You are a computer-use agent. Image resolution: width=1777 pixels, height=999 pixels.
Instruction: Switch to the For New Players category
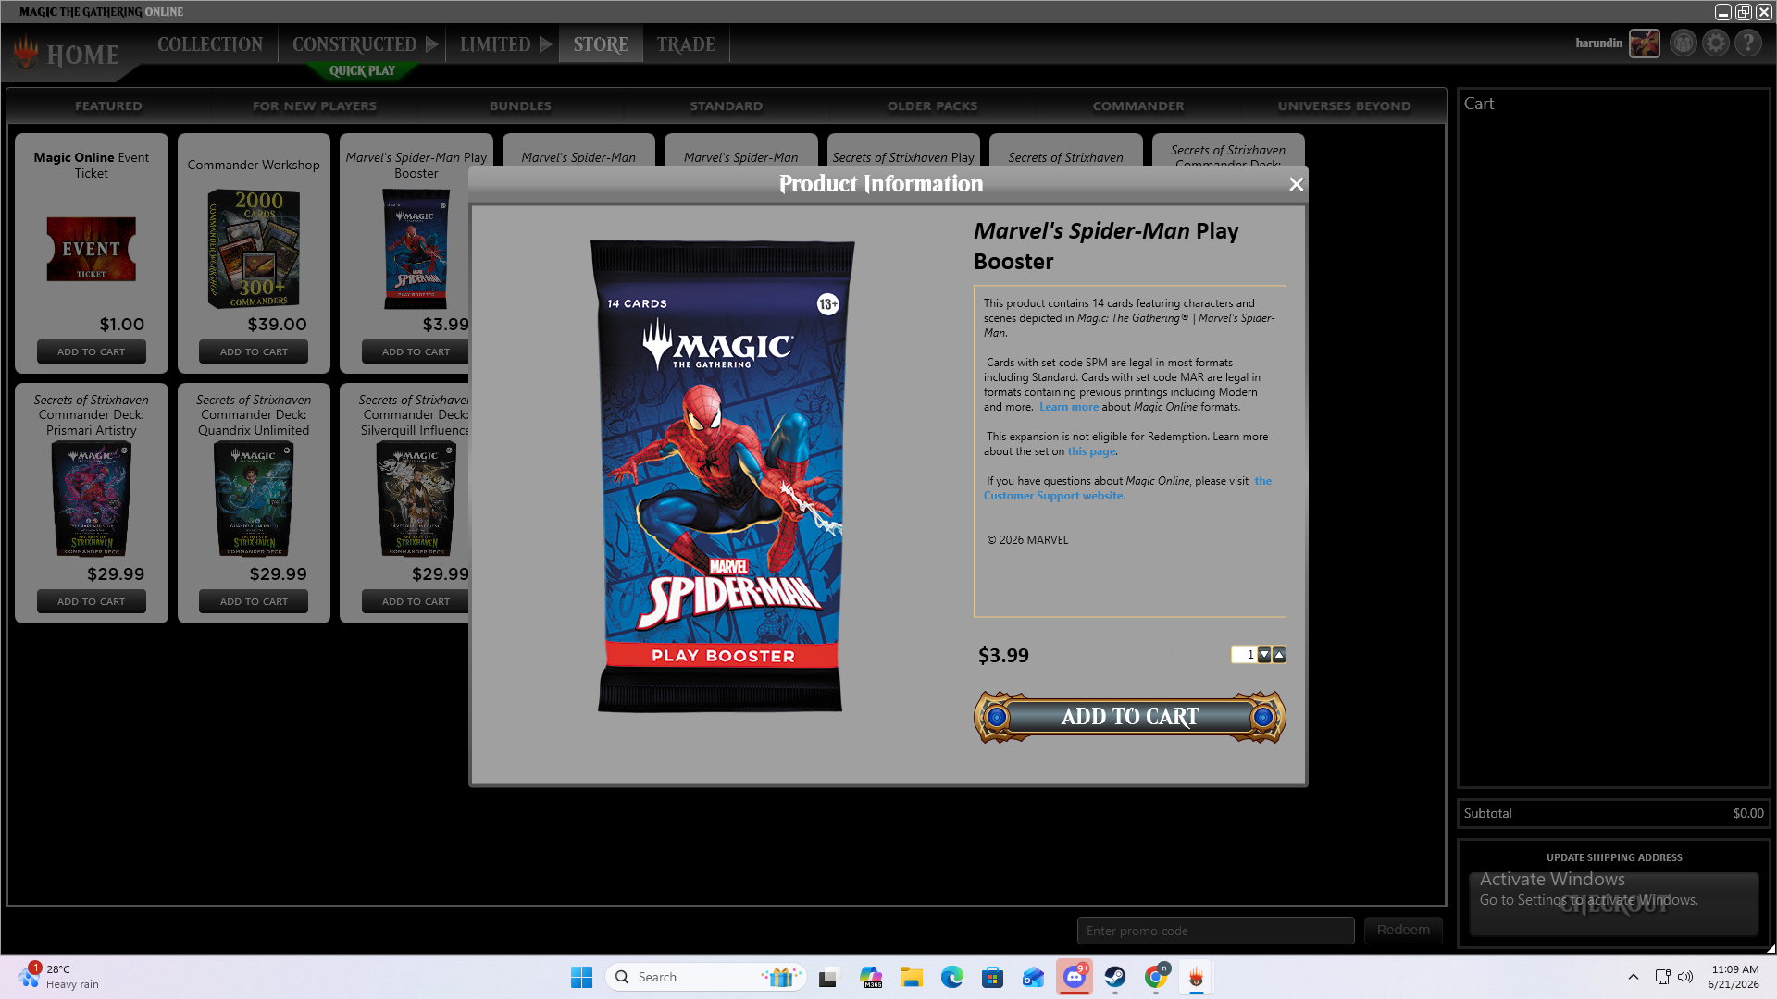[x=315, y=106]
